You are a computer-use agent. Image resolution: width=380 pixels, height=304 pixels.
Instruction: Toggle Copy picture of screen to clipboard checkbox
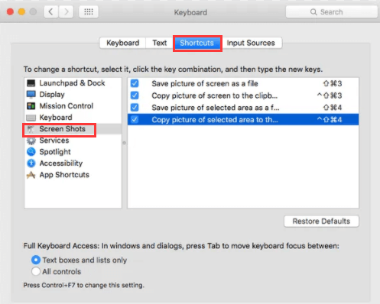(135, 95)
